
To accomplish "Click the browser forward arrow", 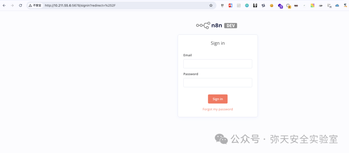I will pos(12,5).
